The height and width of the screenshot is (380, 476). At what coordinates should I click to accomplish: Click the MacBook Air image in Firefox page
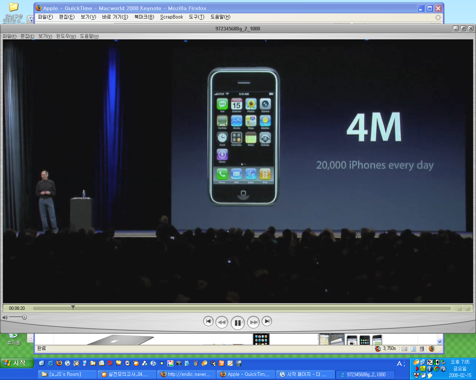pyautogui.click(x=120, y=340)
